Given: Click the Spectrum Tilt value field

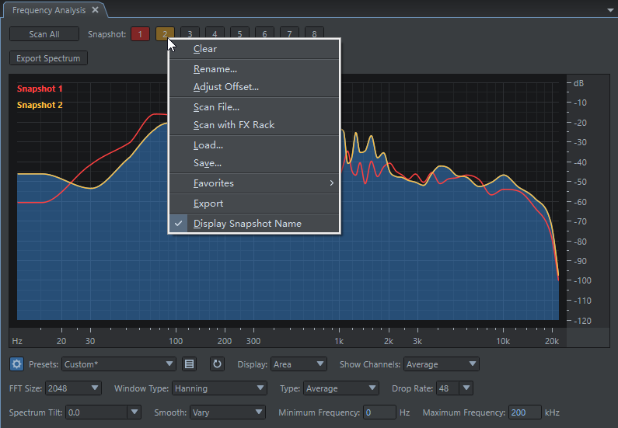Looking at the screenshot, I should click(96, 412).
